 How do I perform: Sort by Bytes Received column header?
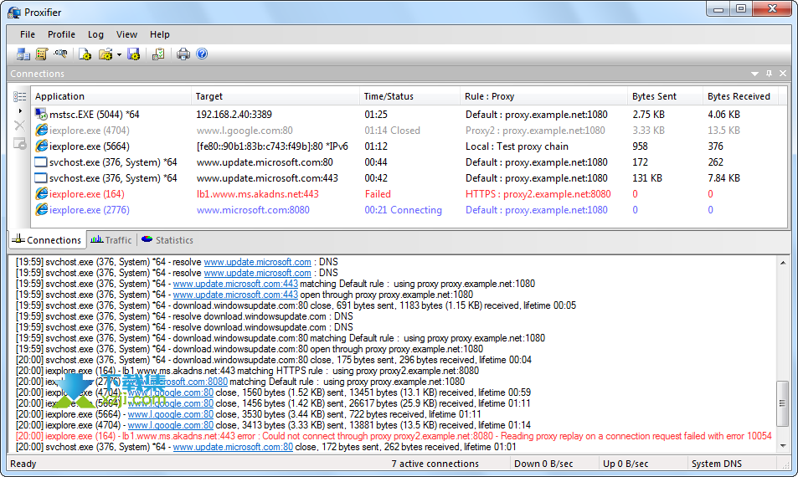point(740,96)
